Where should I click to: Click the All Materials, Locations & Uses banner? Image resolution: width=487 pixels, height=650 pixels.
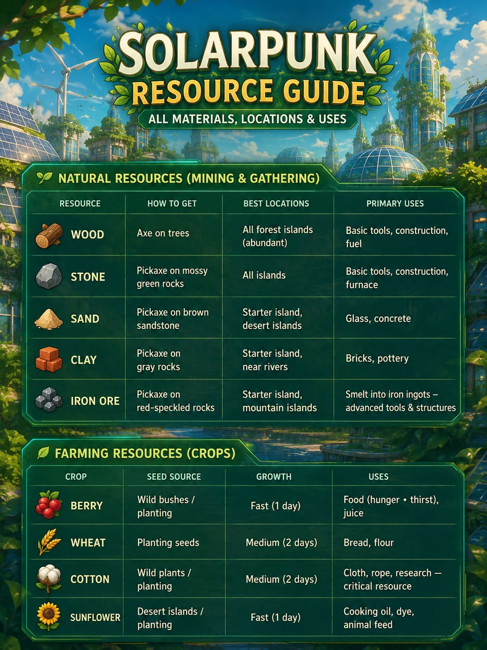[248, 119]
